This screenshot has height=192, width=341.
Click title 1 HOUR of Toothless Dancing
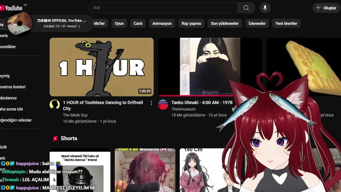coord(103,105)
